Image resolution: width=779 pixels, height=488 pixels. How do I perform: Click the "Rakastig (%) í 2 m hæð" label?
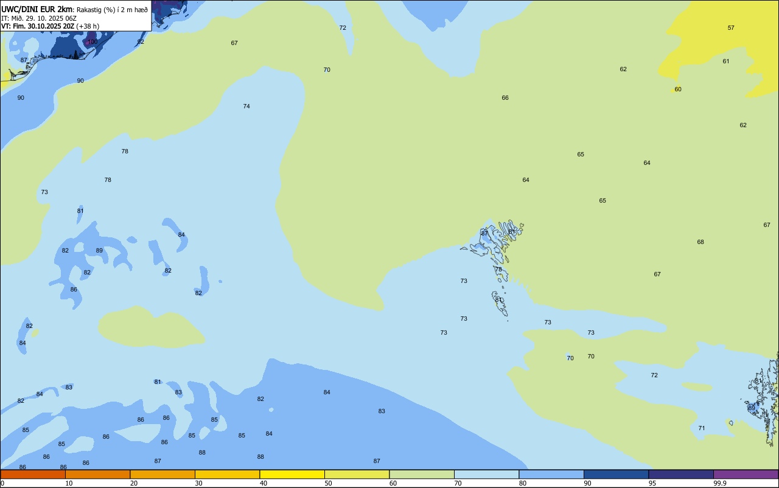point(112,10)
